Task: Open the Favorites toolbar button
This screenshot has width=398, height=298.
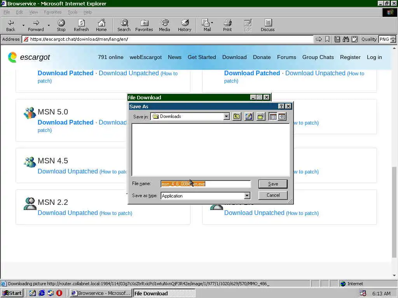Action: pos(144,25)
